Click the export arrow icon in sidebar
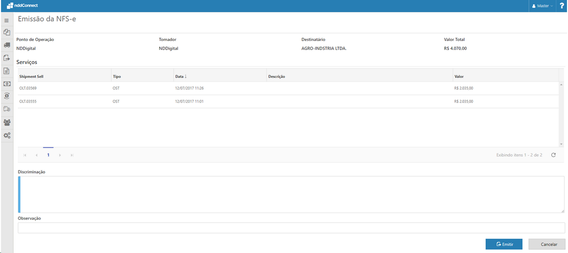568x253 pixels. click(7, 58)
